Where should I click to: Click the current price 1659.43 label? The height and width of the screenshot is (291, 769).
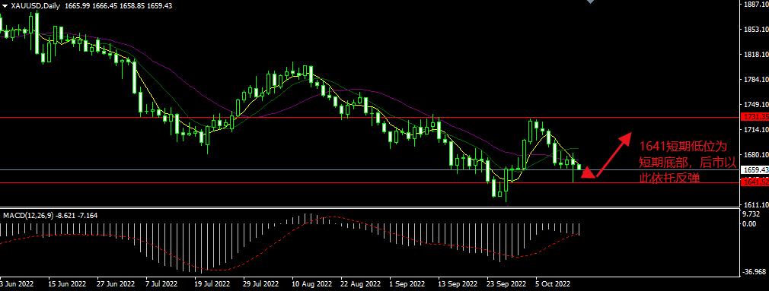[x=754, y=169]
